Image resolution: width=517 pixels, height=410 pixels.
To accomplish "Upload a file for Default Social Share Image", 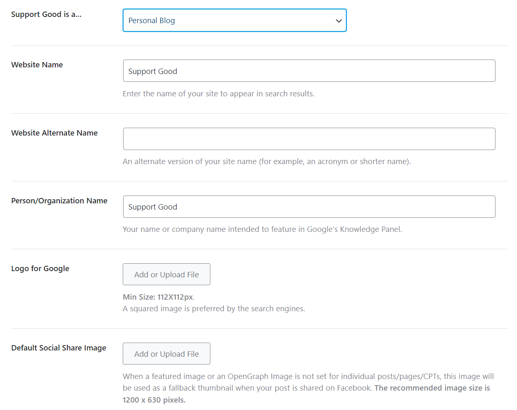I will (x=166, y=354).
